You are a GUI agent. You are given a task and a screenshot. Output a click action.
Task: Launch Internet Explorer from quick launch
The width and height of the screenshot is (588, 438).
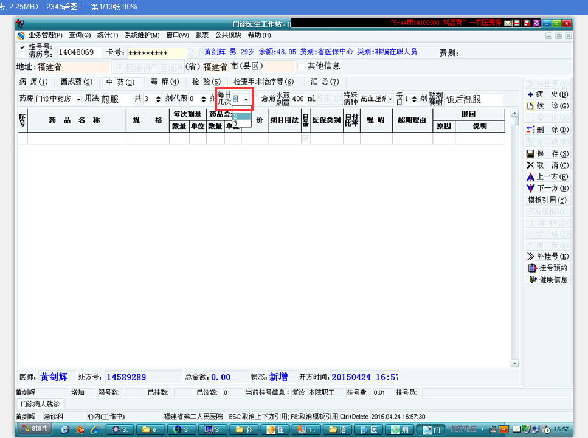[95, 429]
